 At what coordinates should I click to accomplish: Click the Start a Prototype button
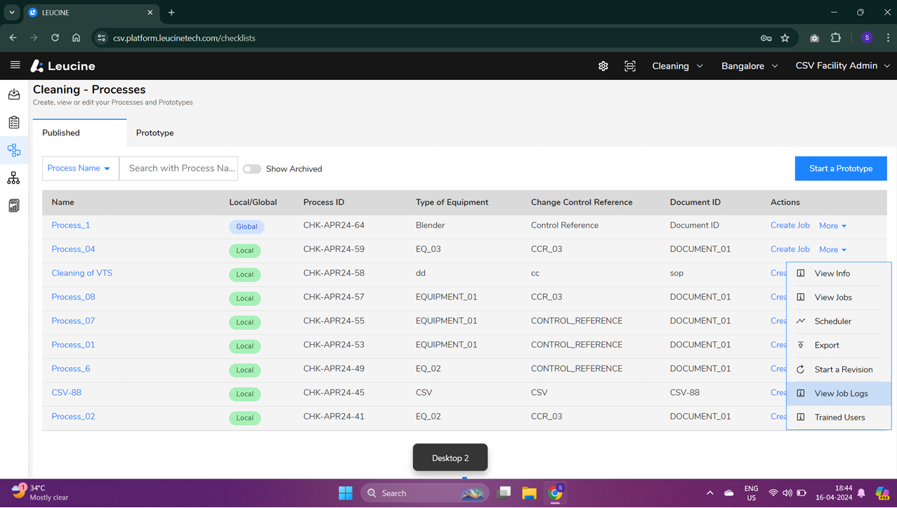pos(840,168)
